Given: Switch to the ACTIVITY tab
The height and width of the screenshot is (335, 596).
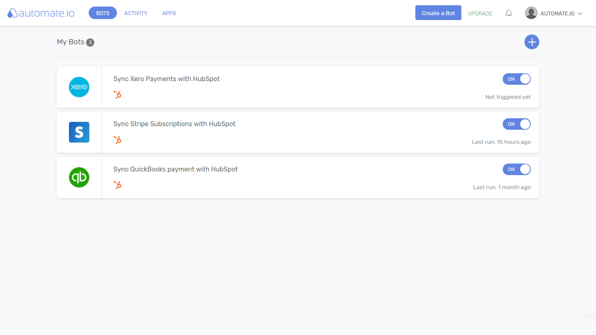Looking at the screenshot, I should [136, 13].
